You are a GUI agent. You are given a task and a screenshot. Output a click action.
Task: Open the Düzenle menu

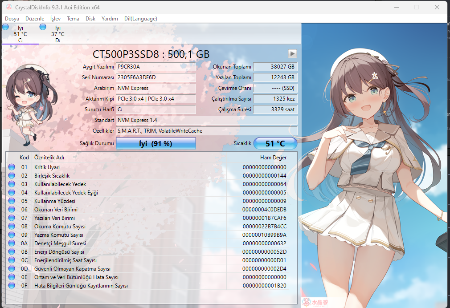point(35,19)
